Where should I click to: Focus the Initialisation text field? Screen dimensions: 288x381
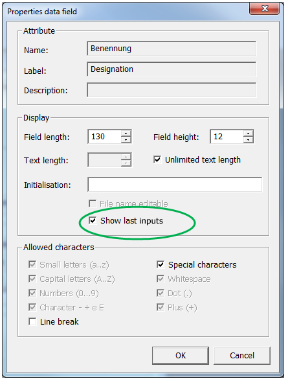[175, 185]
